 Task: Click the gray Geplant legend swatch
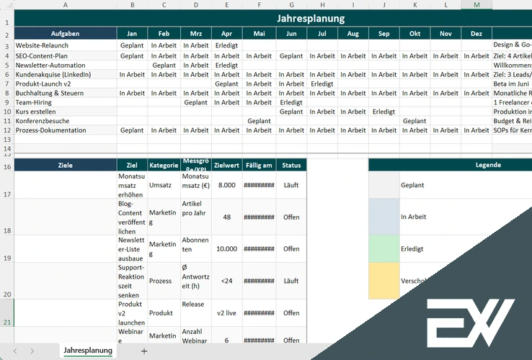tap(384, 185)
